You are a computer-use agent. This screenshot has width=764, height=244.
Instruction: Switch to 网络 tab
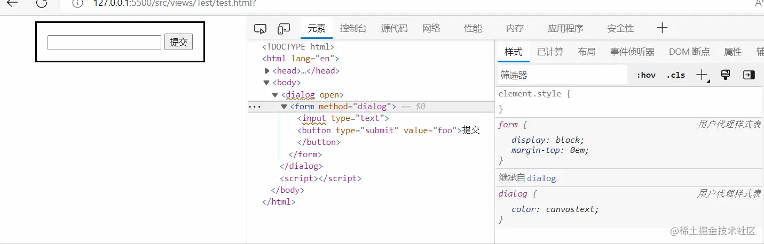pyautogui.click(x=431, y=29)
